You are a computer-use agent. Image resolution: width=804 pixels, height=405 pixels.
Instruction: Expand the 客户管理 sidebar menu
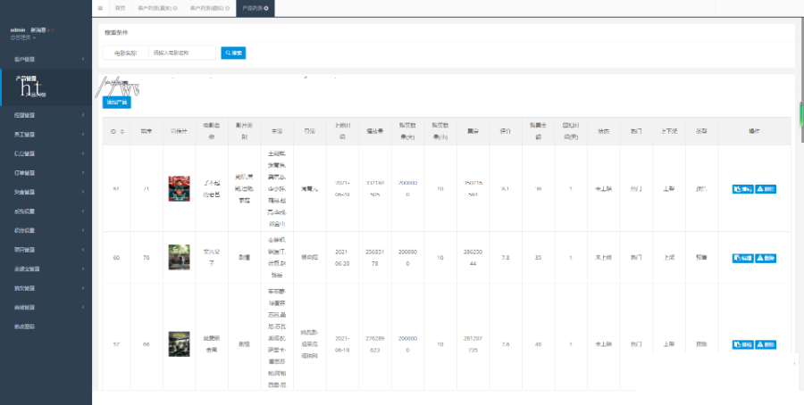pyautogui.click(x=45, y=59)
